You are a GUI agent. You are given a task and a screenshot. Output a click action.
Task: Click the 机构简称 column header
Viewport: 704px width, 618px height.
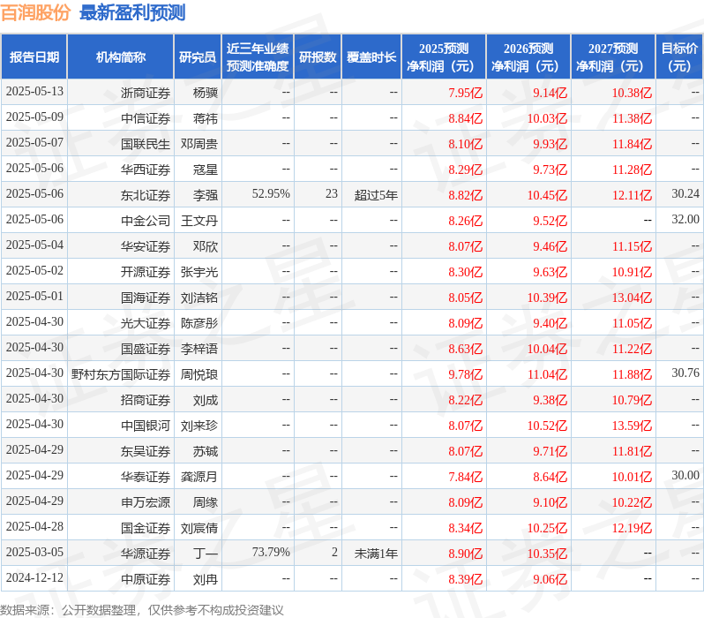120,57
